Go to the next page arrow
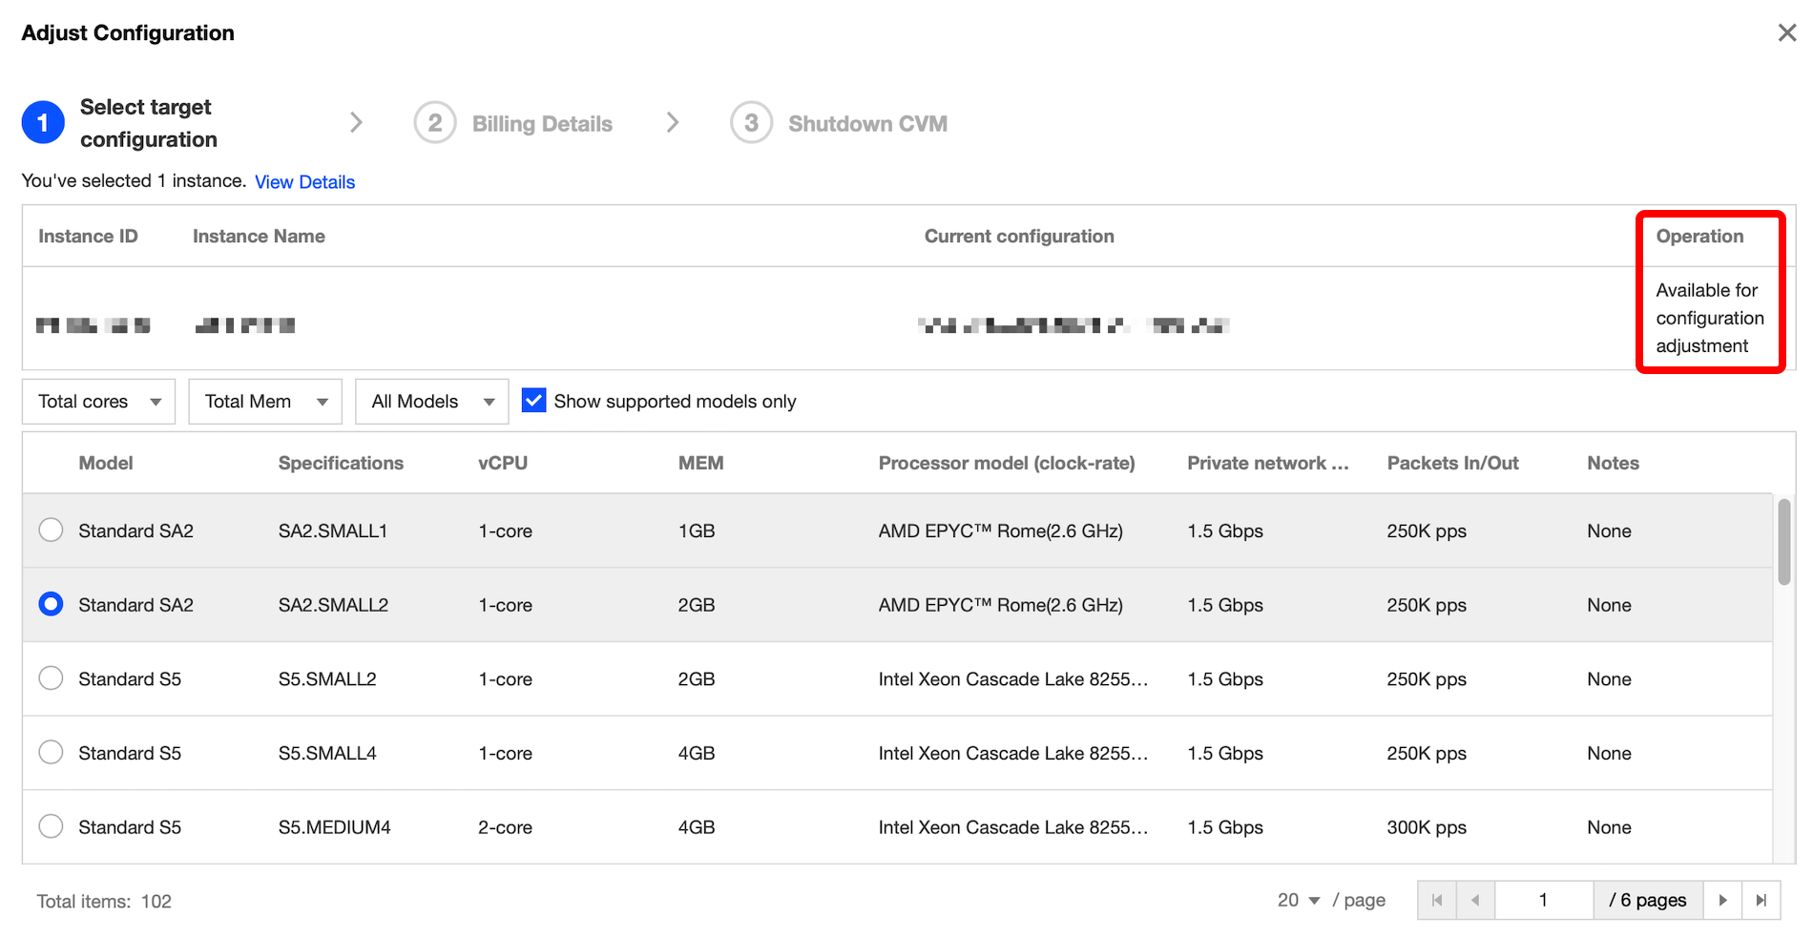 1722,900
